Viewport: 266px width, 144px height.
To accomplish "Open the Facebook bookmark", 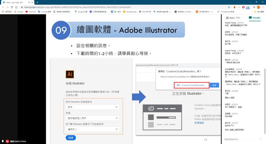I will coord(228,12).
